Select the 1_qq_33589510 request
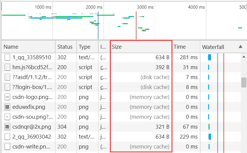 coord(32,57)
